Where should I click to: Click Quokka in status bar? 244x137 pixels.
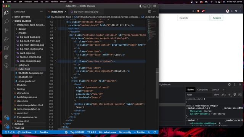43,132
